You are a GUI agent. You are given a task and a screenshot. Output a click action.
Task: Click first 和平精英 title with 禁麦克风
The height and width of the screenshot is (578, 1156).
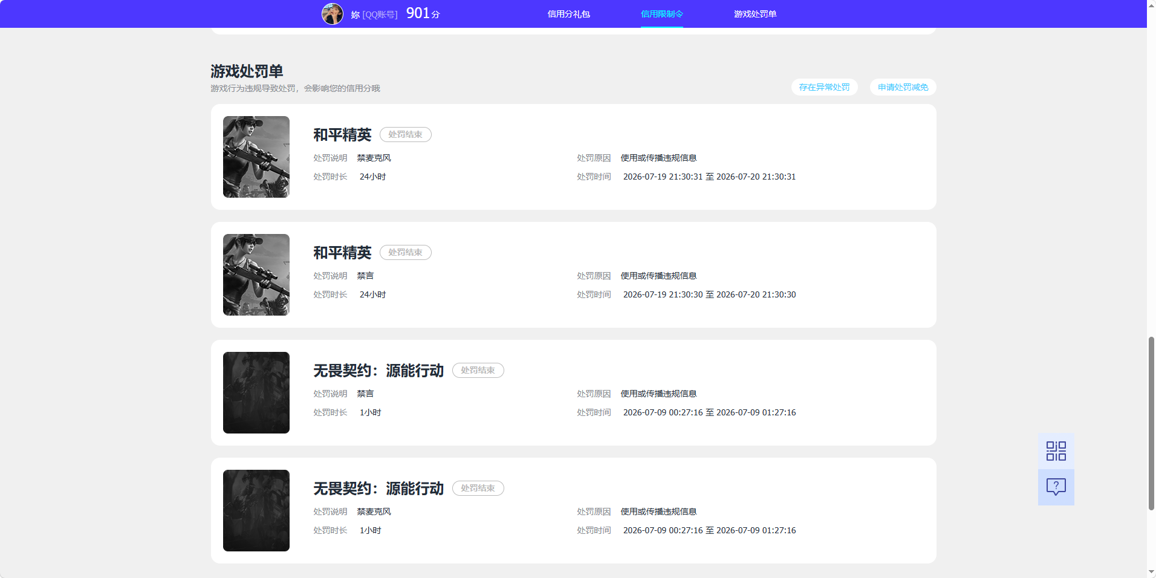click(x=342, y=135)
